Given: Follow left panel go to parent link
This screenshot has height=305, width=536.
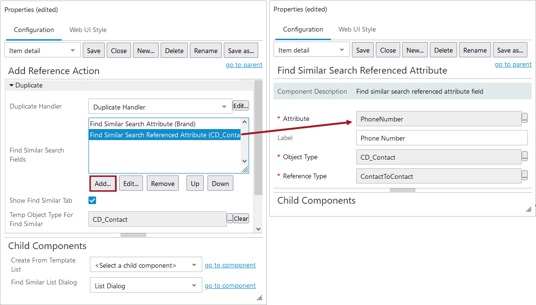Looking at the screenshot, I should pos(244,65).
